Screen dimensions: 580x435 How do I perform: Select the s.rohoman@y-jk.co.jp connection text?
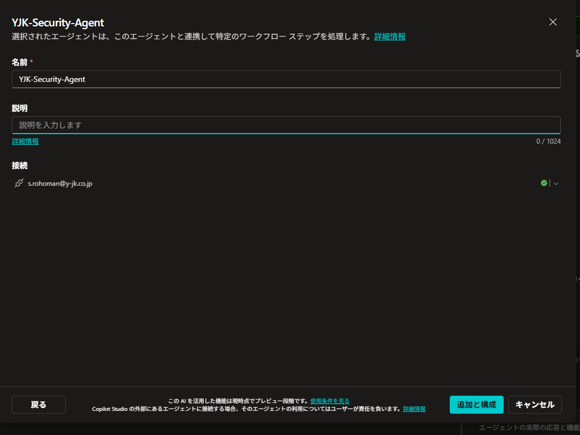pos(60,184)
